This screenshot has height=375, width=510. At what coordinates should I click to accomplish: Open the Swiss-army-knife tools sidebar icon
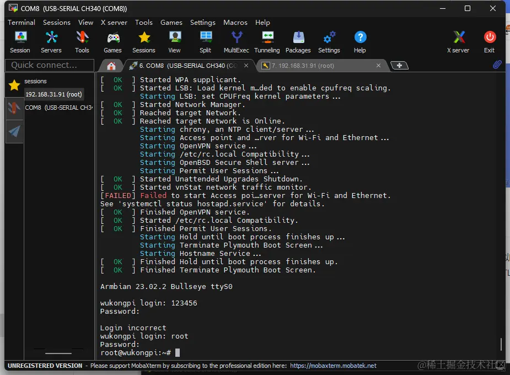(14, 108)
